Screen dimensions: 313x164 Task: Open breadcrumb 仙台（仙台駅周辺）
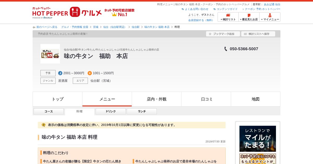[115, 27]
